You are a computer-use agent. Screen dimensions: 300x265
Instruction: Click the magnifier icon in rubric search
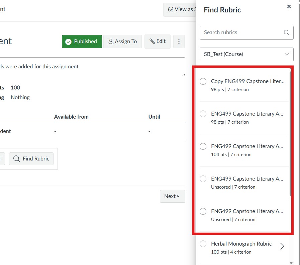[x=286, y=32]
